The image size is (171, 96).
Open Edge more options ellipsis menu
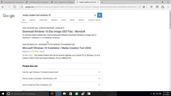coord(168,7)
